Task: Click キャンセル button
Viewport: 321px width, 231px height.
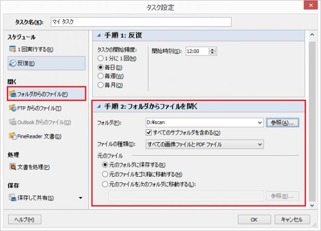Action: click(292, 219)
